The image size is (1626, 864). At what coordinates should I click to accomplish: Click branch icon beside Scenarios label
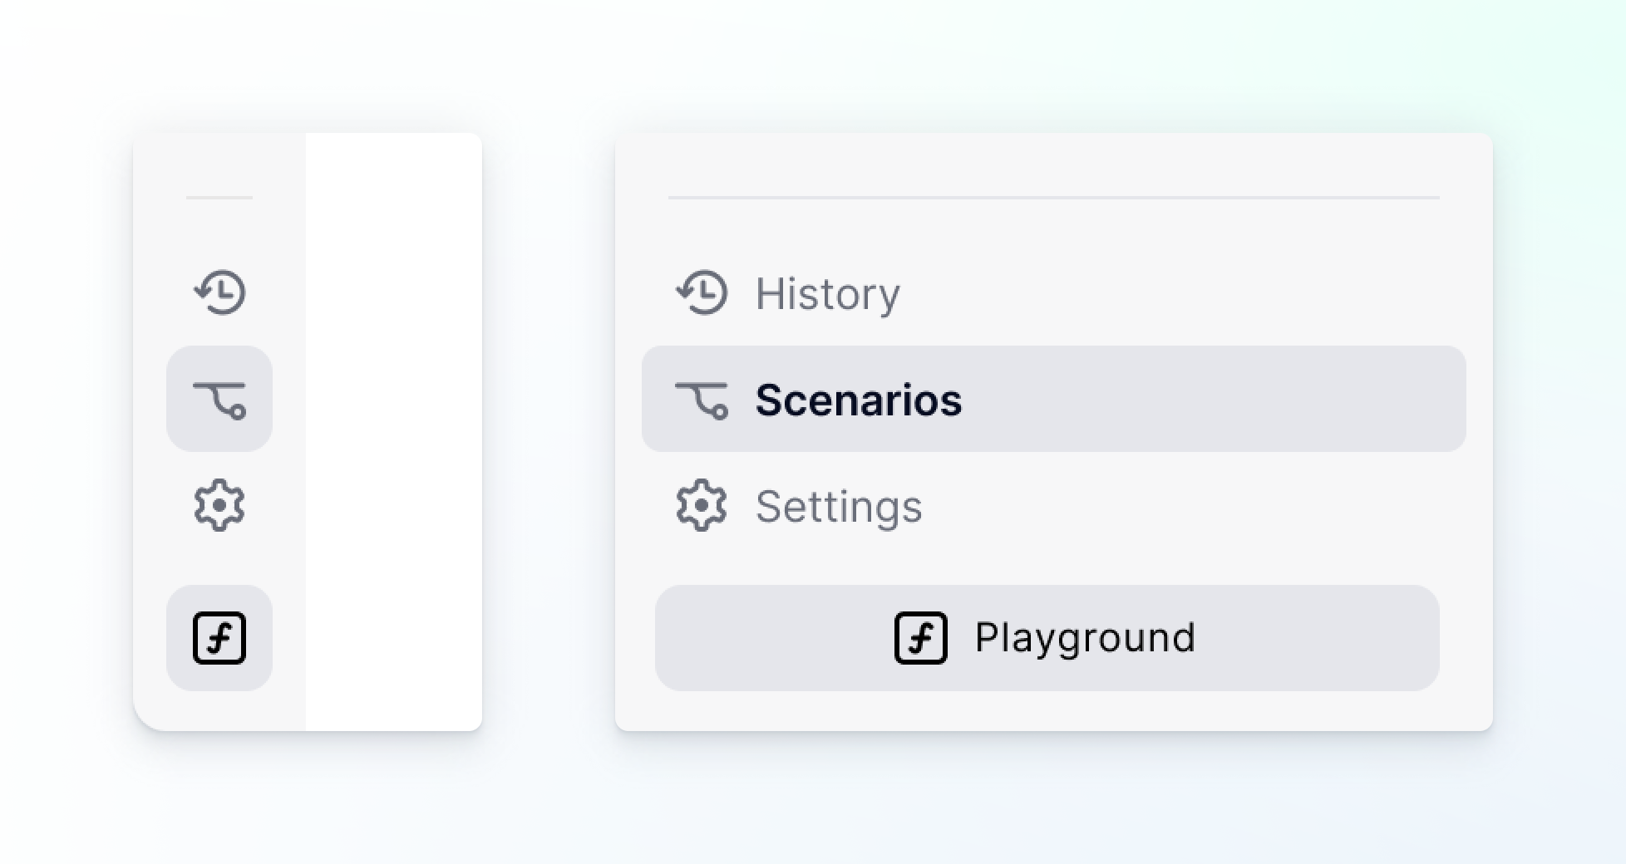pyautogui.click(x=702, y=400)
